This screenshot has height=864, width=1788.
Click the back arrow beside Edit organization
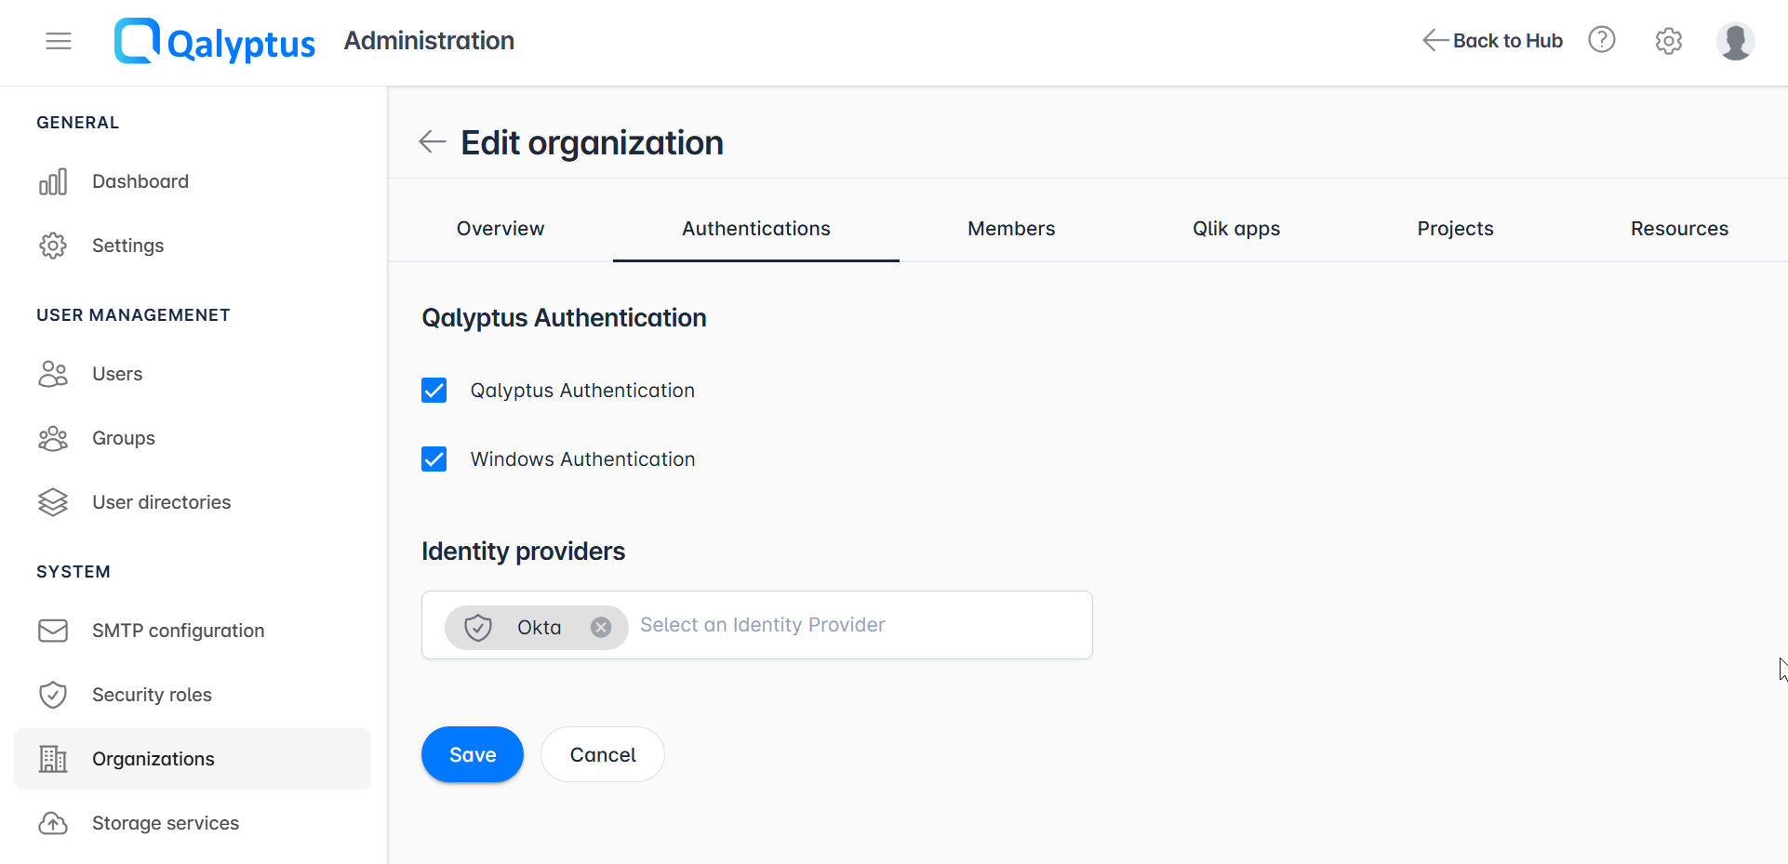click(x=432, y=141)
